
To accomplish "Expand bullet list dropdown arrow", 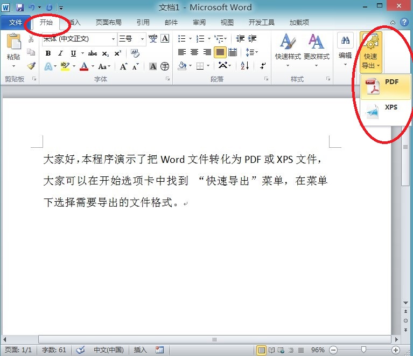I will (190, 39).
